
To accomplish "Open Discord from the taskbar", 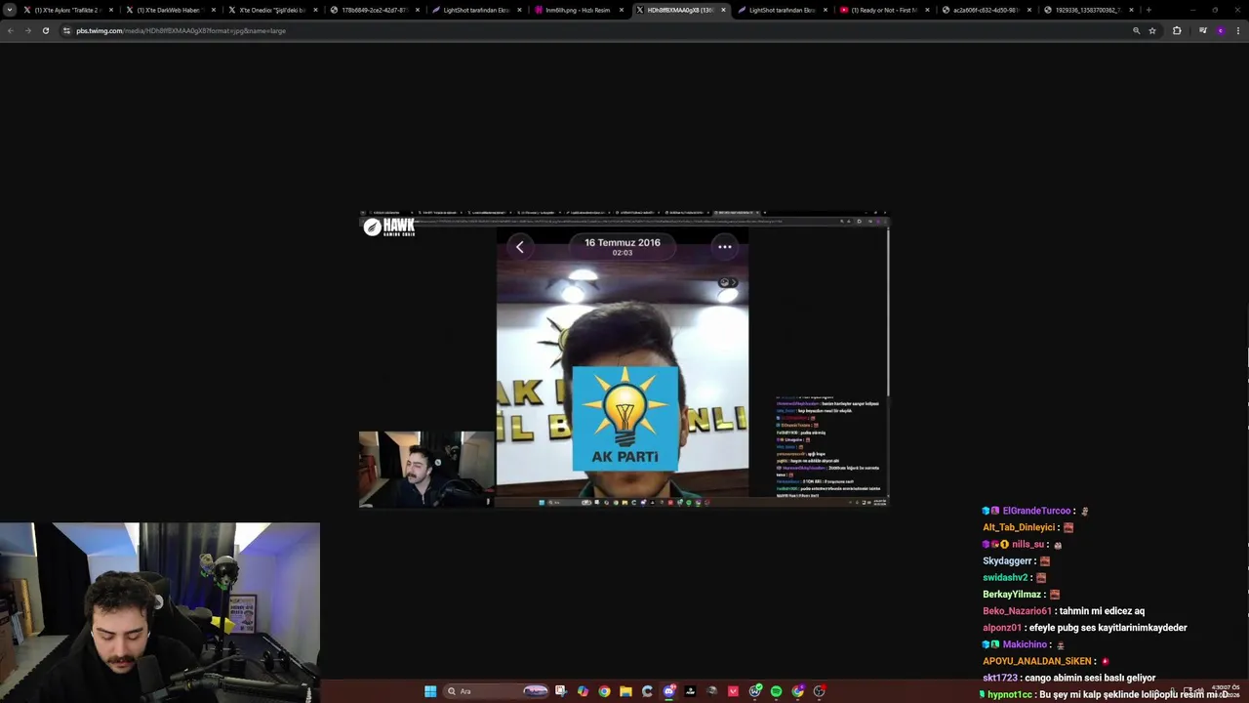I will [x=669, y=691].
